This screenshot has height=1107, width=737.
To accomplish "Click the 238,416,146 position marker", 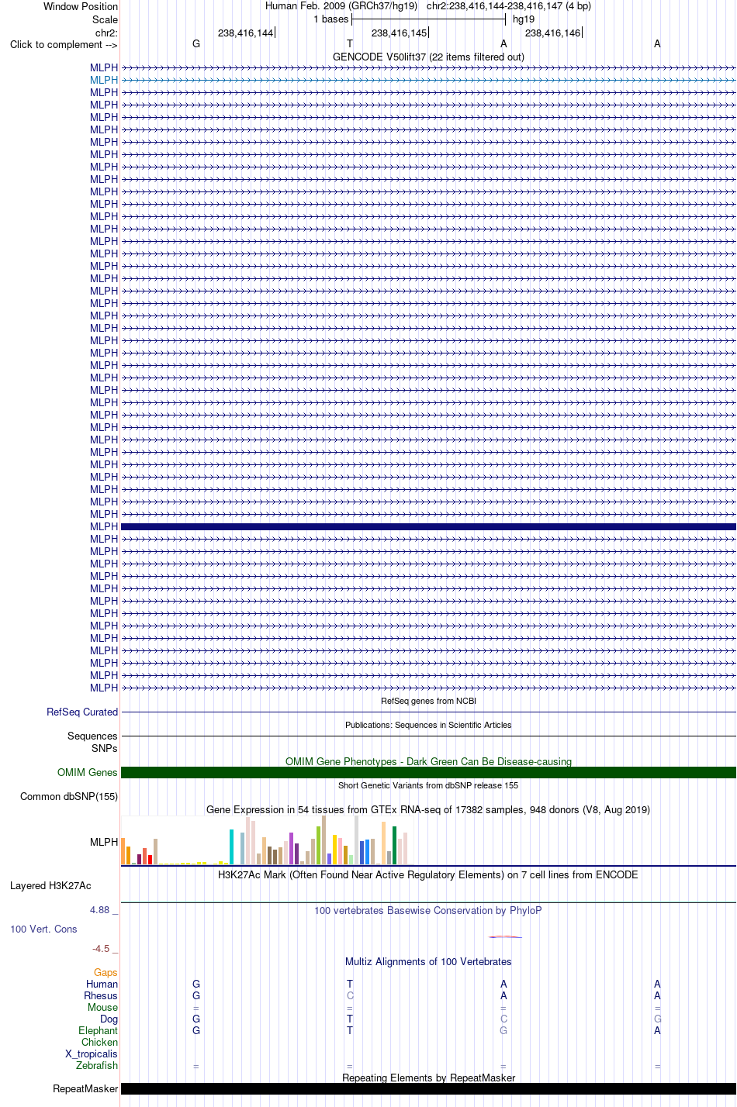I will tap(553, 33).
